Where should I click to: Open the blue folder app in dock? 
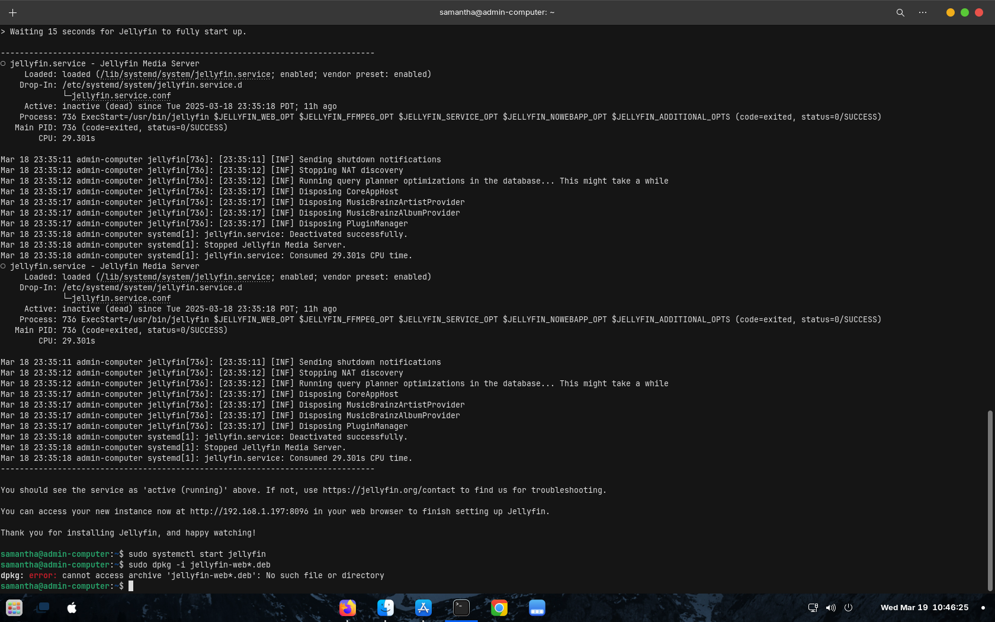point(537,608)
